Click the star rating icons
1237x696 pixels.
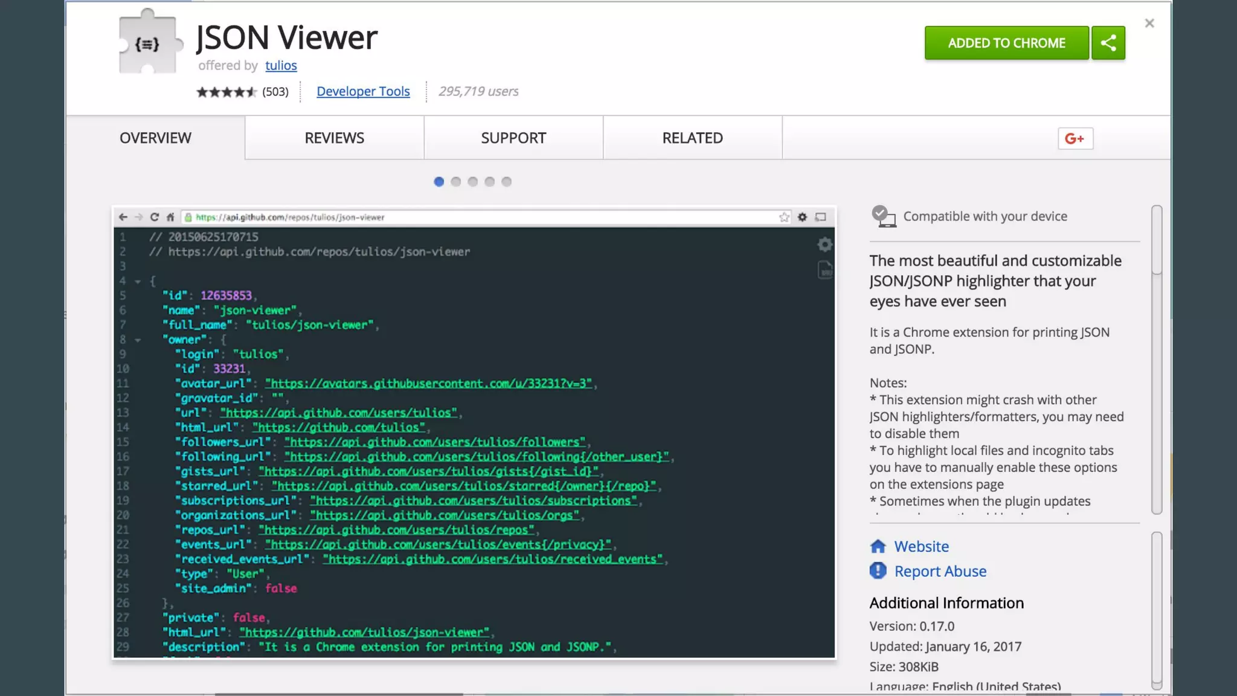[x=226, y=92]
